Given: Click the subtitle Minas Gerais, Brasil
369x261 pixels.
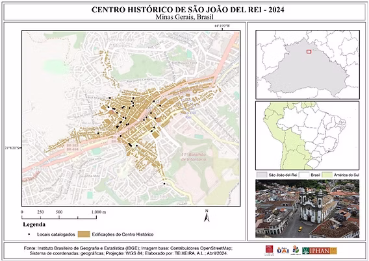Looking at the screenshot, I should pyautogui.click(x=184, y=17).
